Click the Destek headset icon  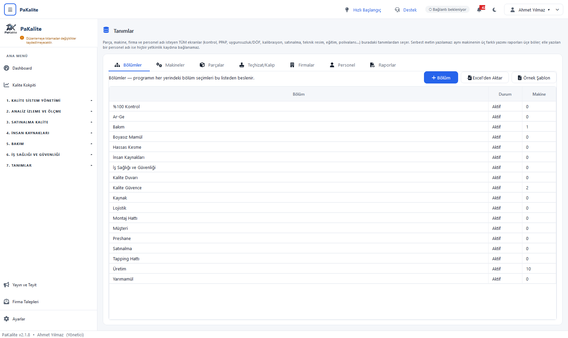tap(397, 10)
